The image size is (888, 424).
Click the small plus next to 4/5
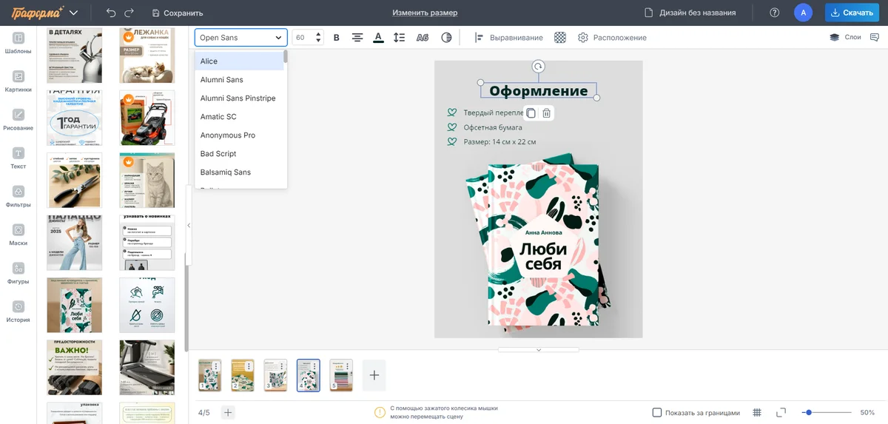pyautogui.click(x=228, y=412)
